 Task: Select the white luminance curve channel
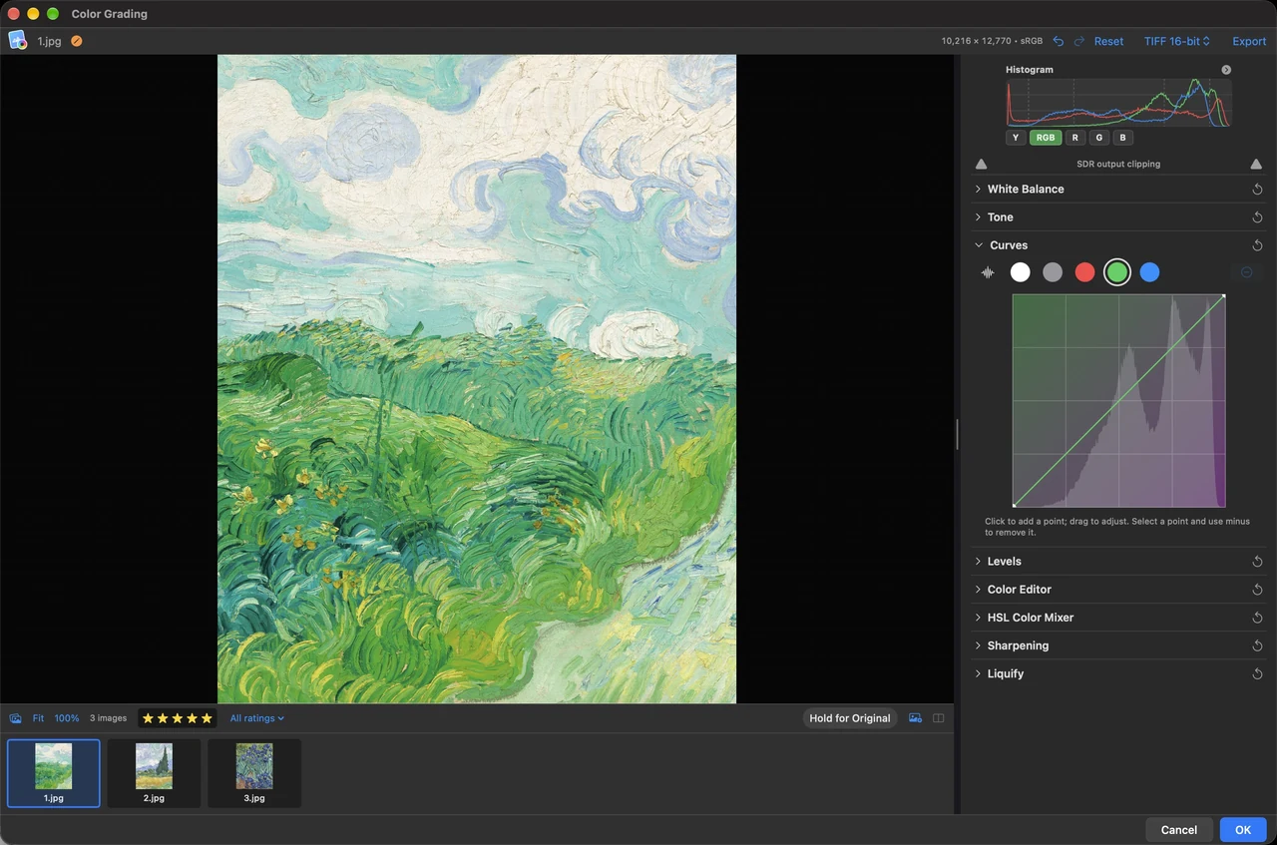(1020, 272)
